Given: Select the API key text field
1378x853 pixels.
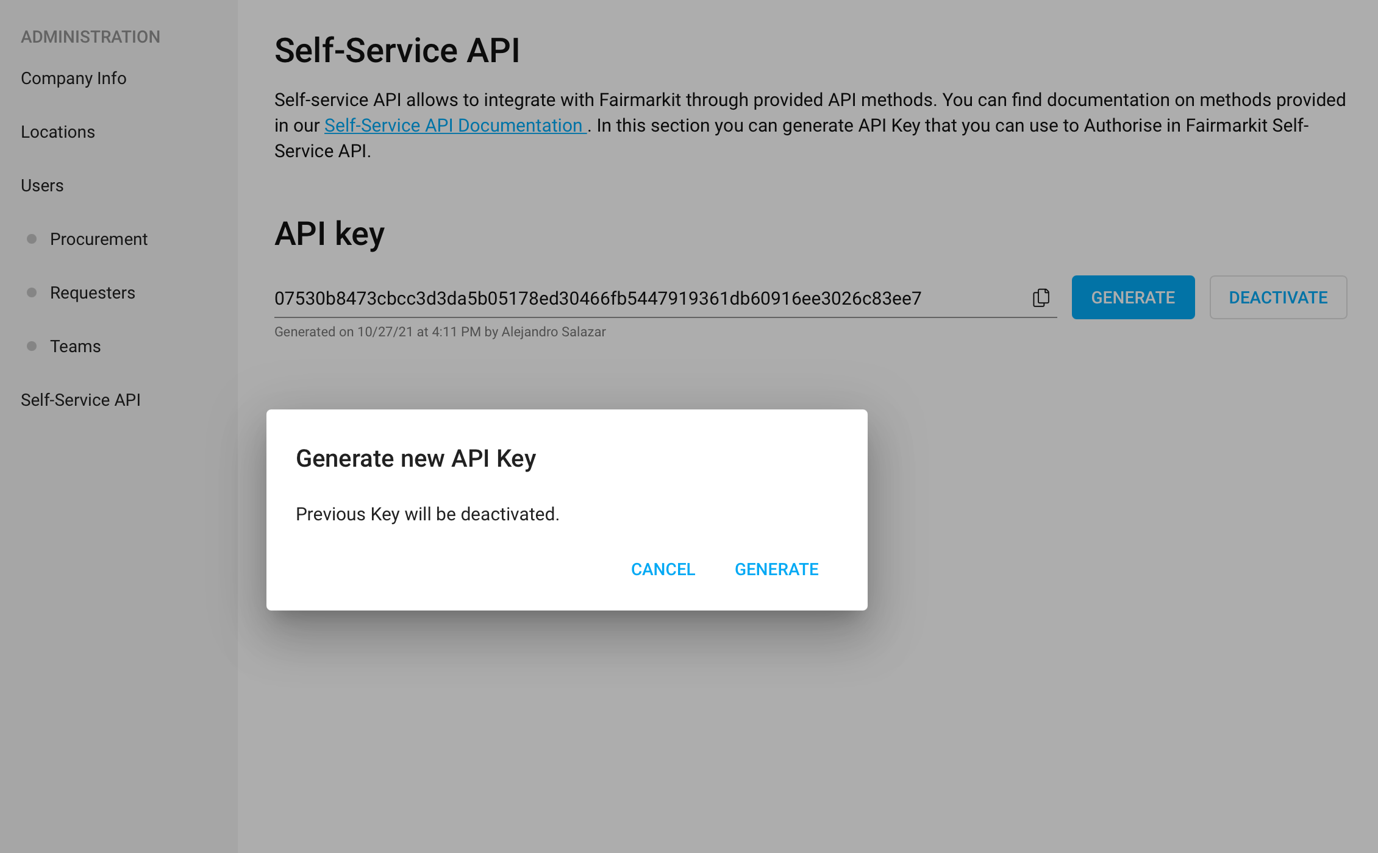Looking at the screenshot, I should [665, 299].
